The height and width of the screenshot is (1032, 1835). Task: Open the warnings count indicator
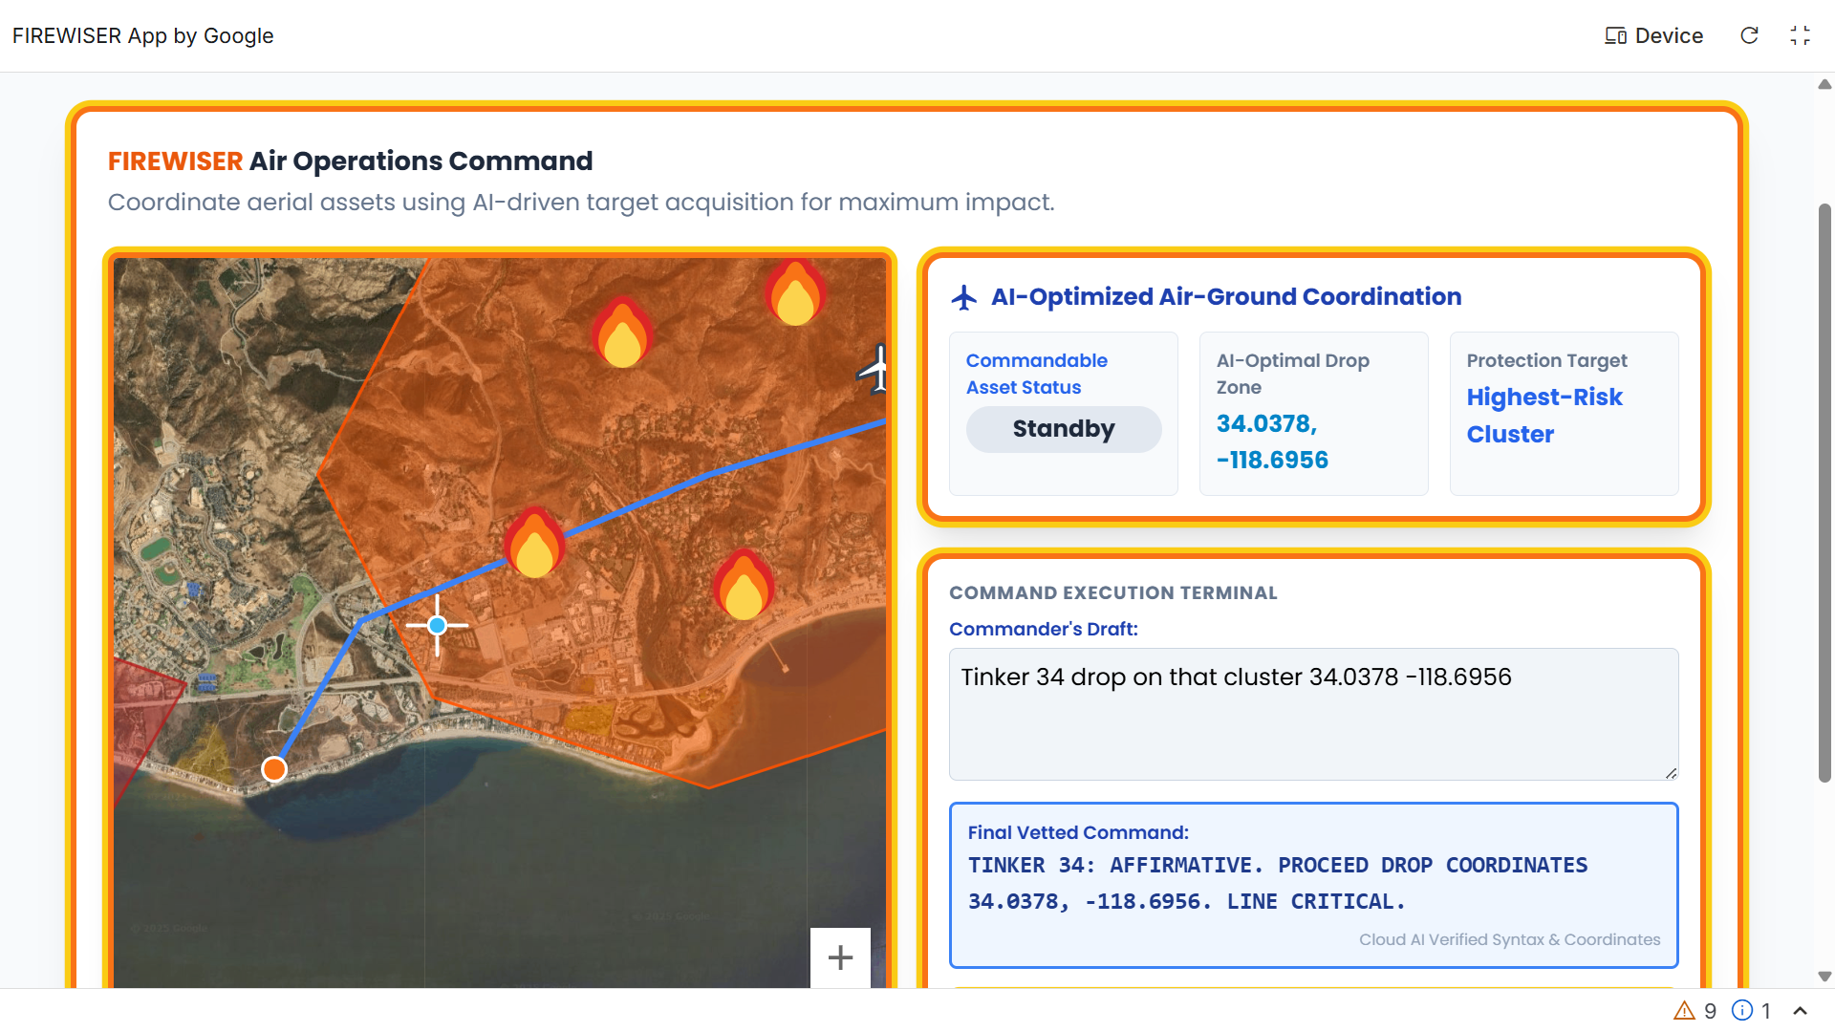tap(1695, 1011)
